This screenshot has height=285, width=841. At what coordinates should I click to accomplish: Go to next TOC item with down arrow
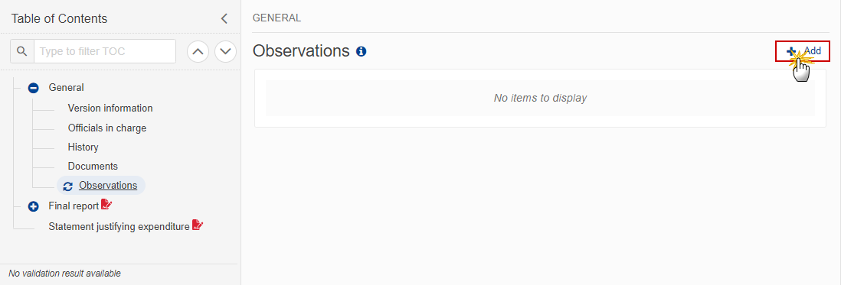[226, 51]
